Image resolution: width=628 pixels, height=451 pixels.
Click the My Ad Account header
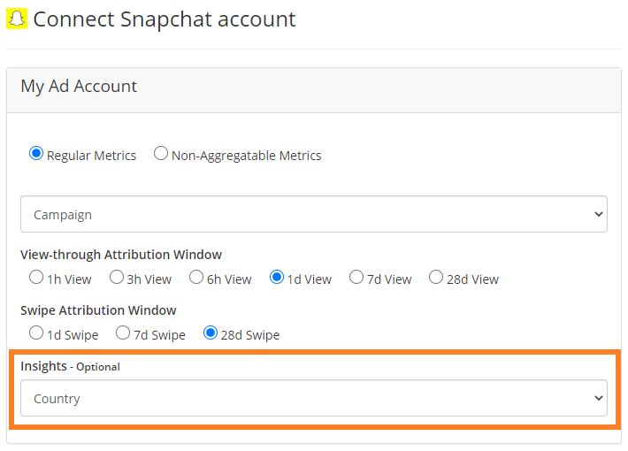click(79, 87)
